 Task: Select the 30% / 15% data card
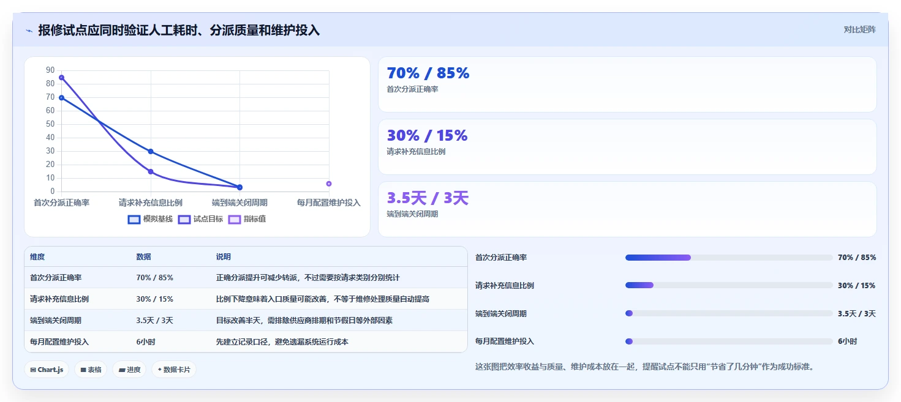click(627, 147)
